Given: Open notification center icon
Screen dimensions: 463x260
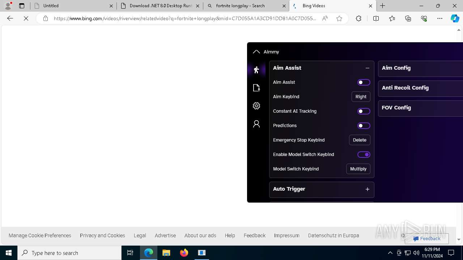Looking at the screenshot, I should [451, 253].
